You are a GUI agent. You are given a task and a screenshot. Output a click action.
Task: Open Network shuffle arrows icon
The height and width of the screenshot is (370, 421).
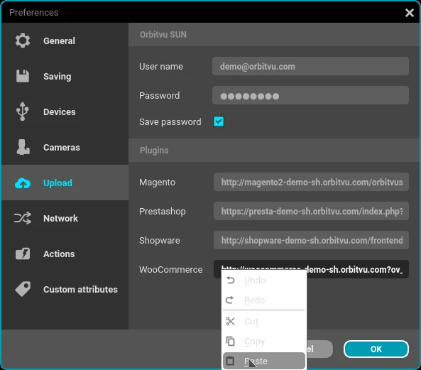(23, 218)
